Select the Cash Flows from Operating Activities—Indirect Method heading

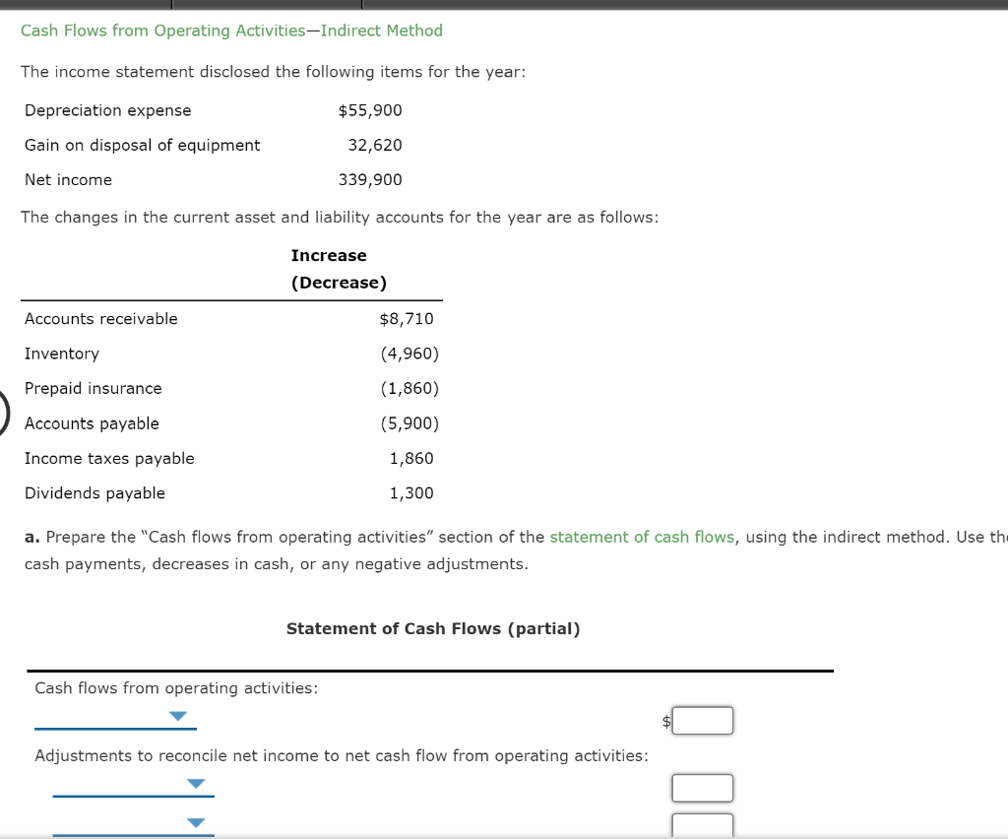[x=232, y=31]
